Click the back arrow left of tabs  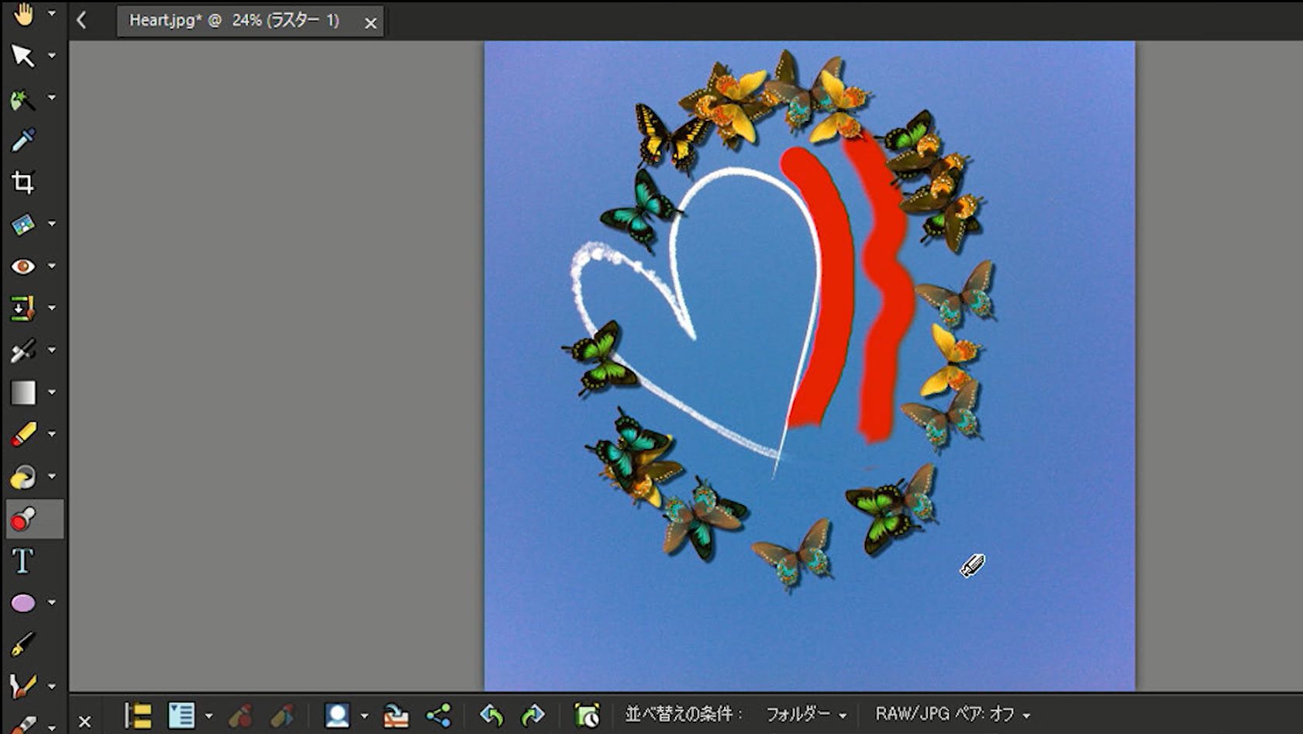(x=82, y=21)
